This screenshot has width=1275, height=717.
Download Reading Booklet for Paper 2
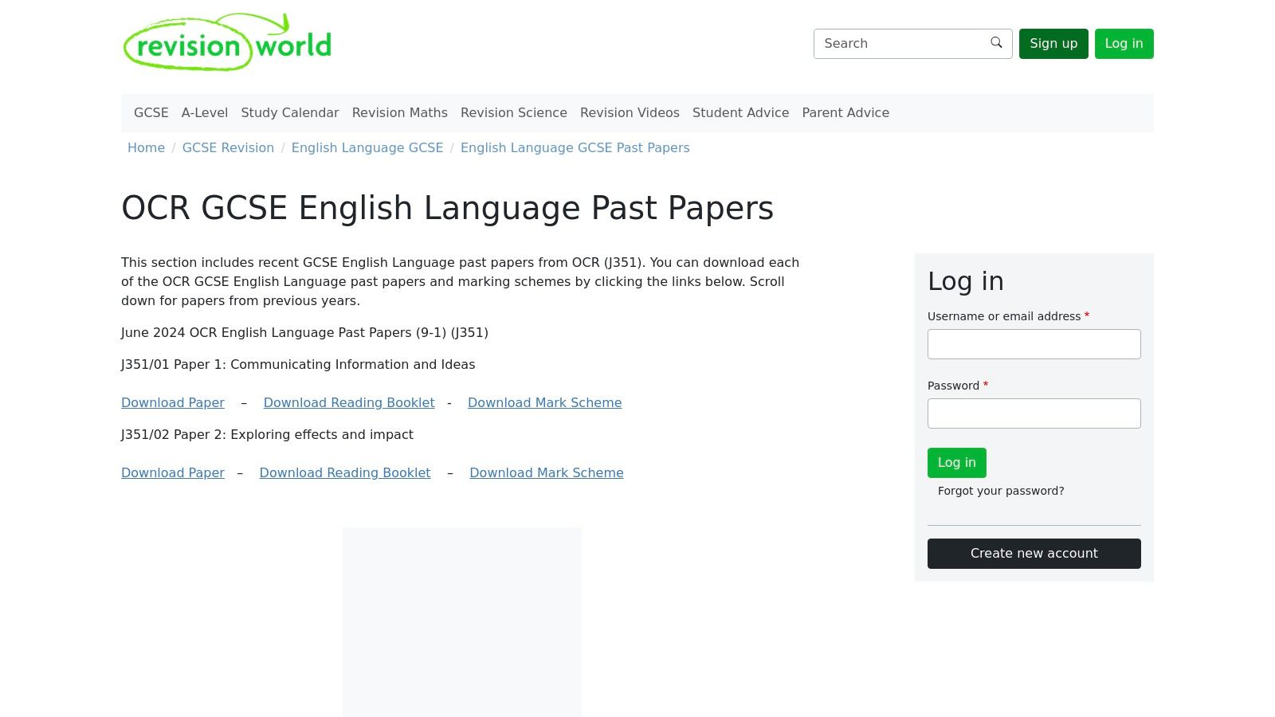click(x=345, y=473)
